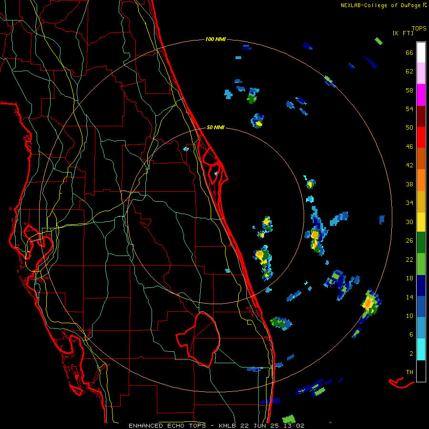The width and height of the screenshot is (429, 429).
Task: Click the dark orange legend swatch
Action: pos(421,159)
